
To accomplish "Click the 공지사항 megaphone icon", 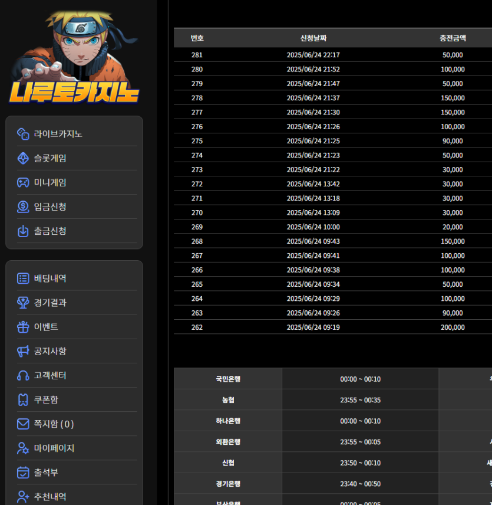I will [23, 351].
